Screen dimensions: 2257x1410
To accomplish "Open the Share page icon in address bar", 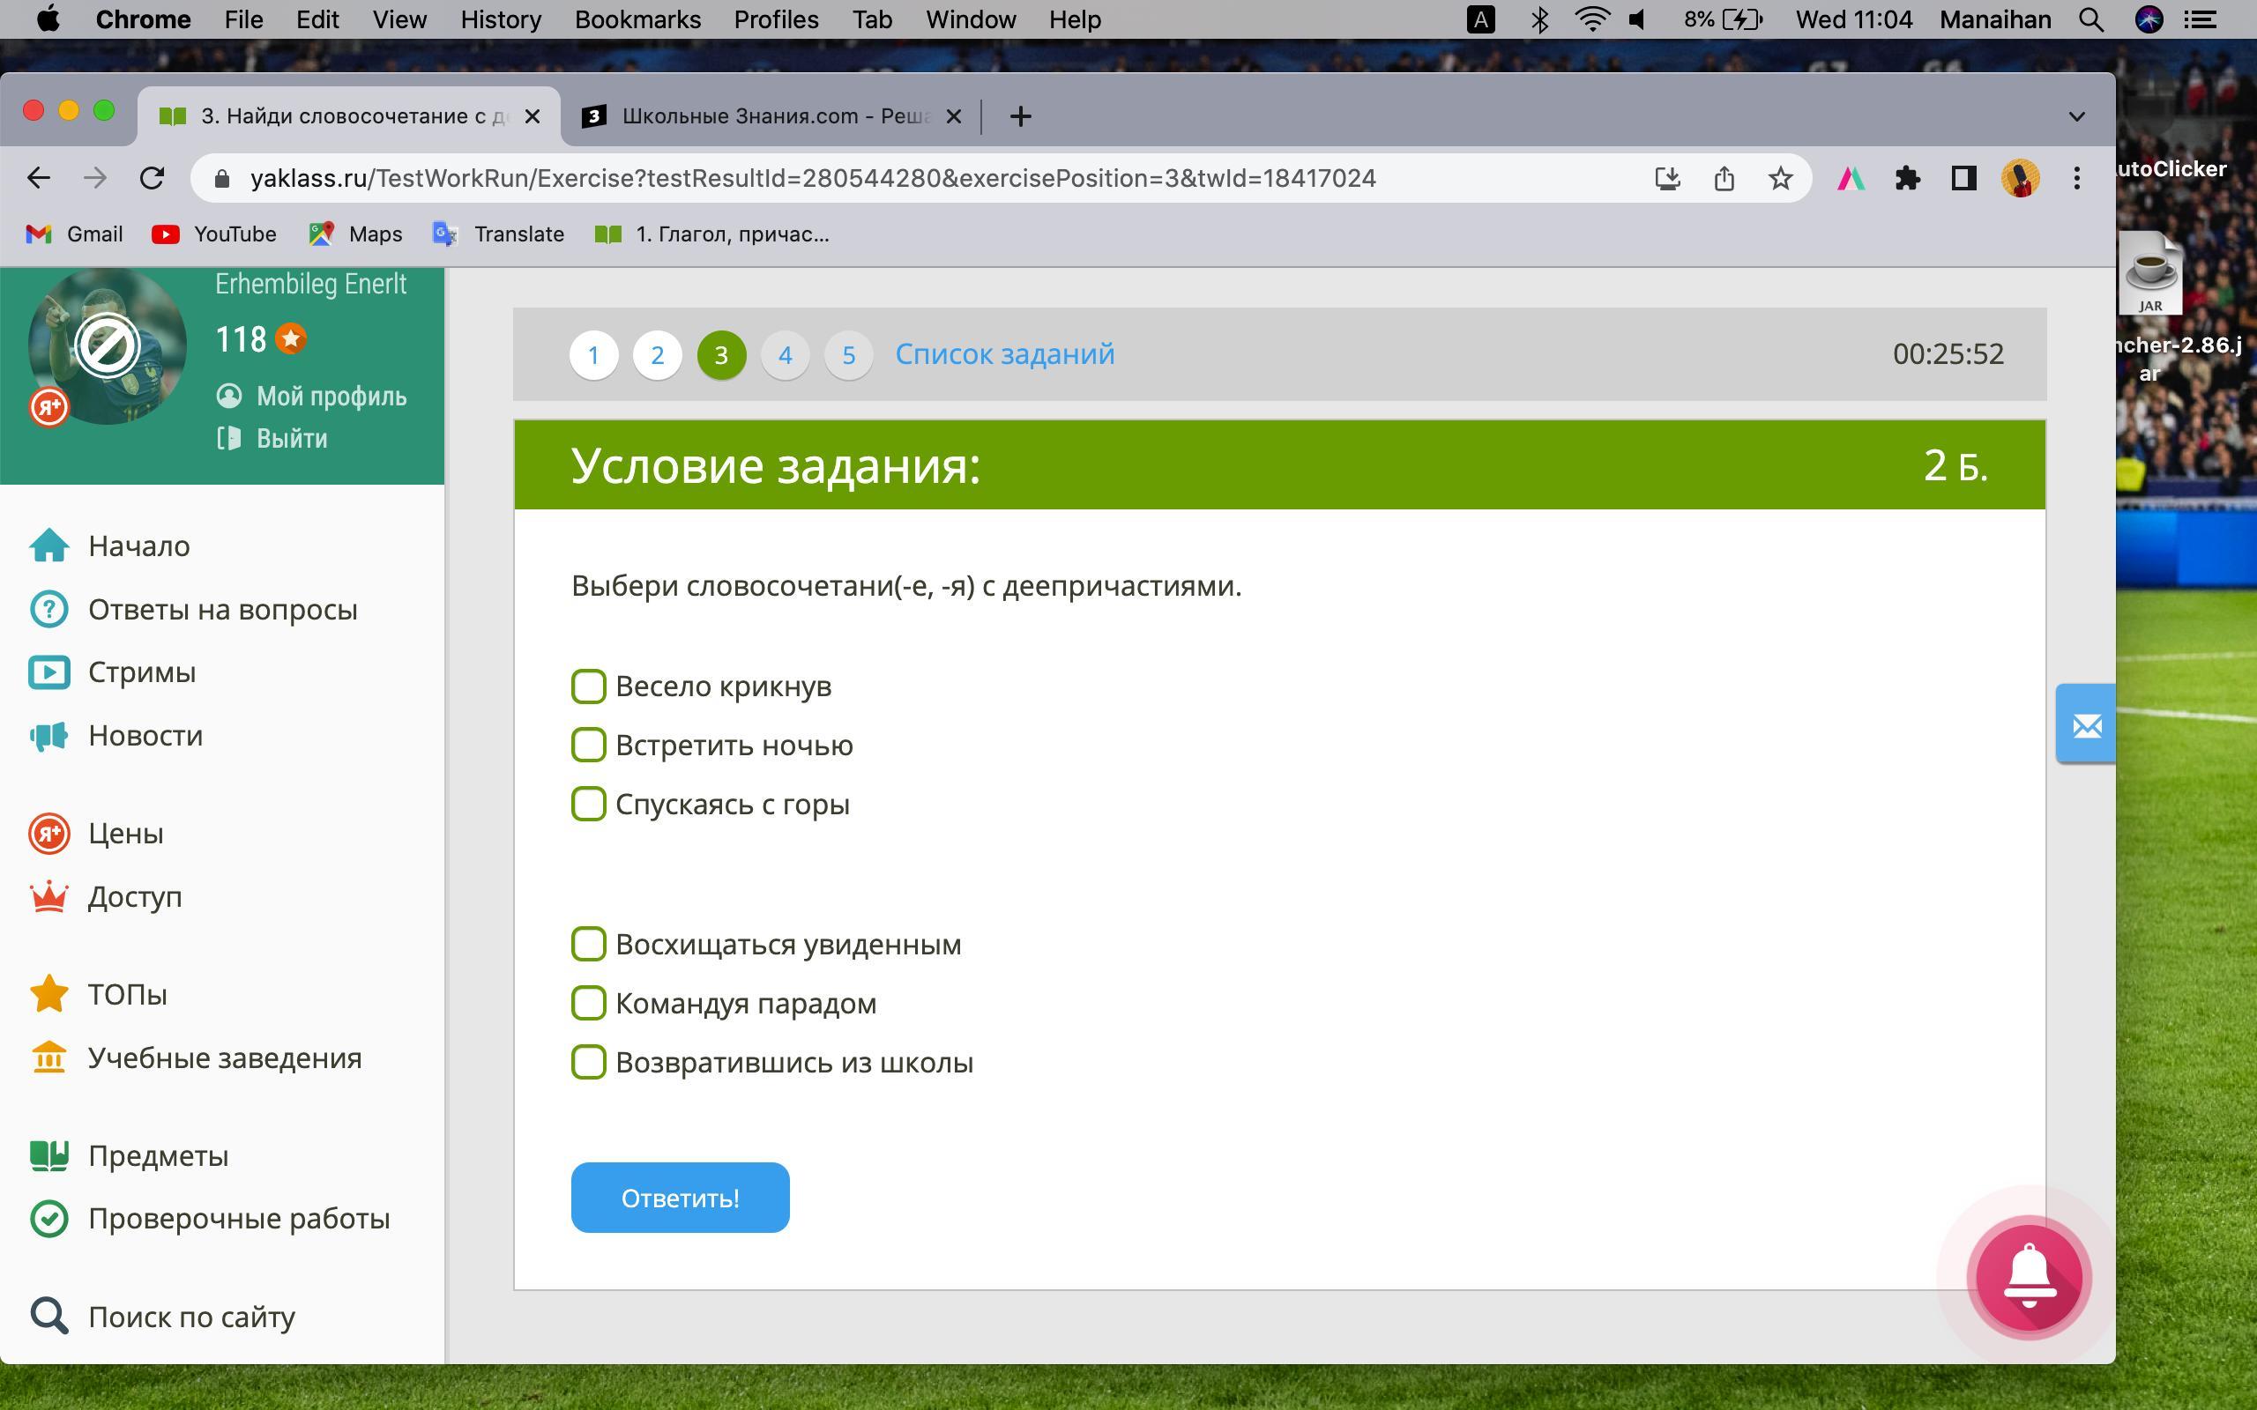I will (x=1724, y=178).
